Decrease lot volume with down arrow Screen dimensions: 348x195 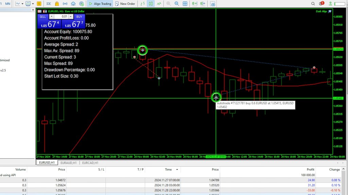click(x=51, y=17)
